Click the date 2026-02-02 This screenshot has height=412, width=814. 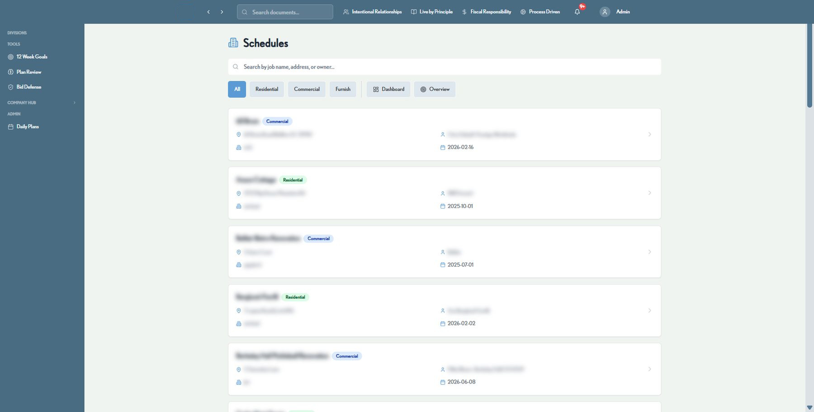click(x=461, y=324)
